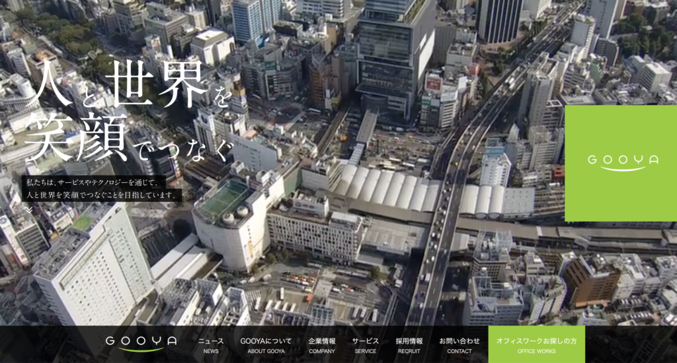Screen dimensions: 677x363
Task: Visit the 採用情報 RECRUIT page
Action: coord(409,345)
